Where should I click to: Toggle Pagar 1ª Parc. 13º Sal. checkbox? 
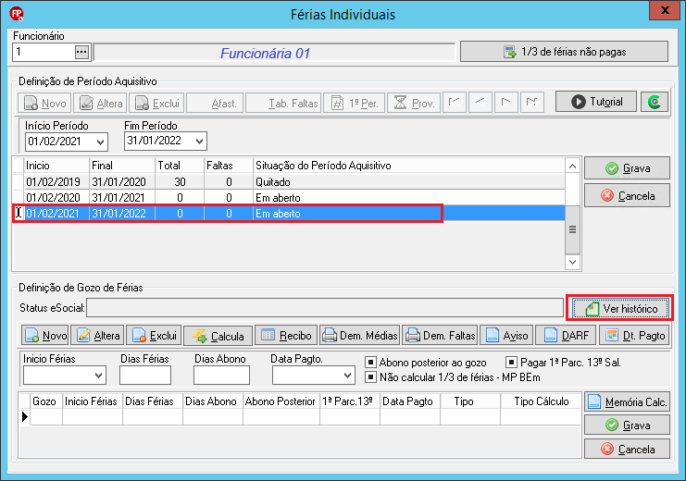[x=511, y=363]
